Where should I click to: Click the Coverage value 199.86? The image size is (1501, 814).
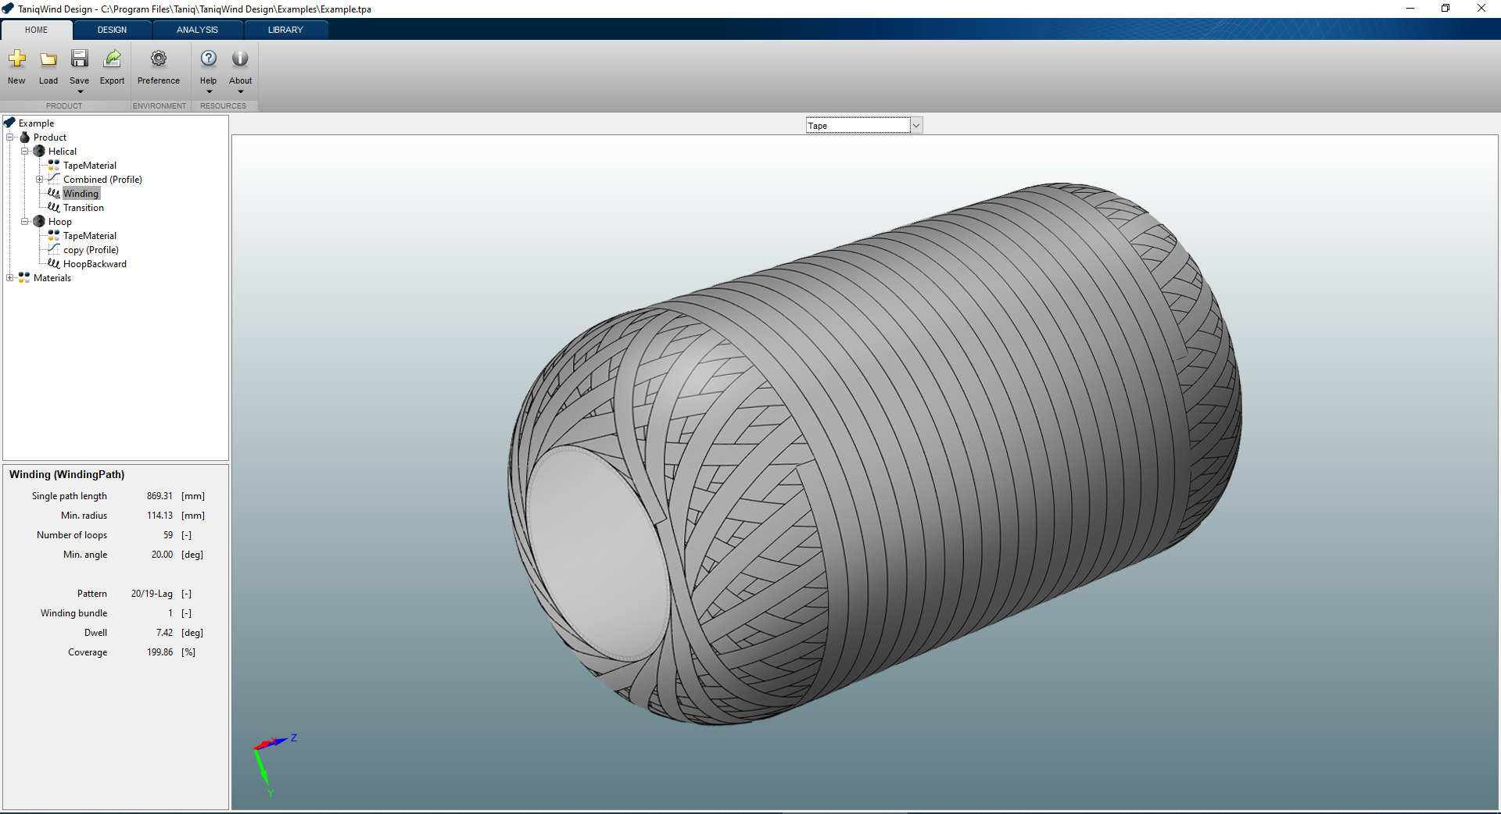point(159,652)
